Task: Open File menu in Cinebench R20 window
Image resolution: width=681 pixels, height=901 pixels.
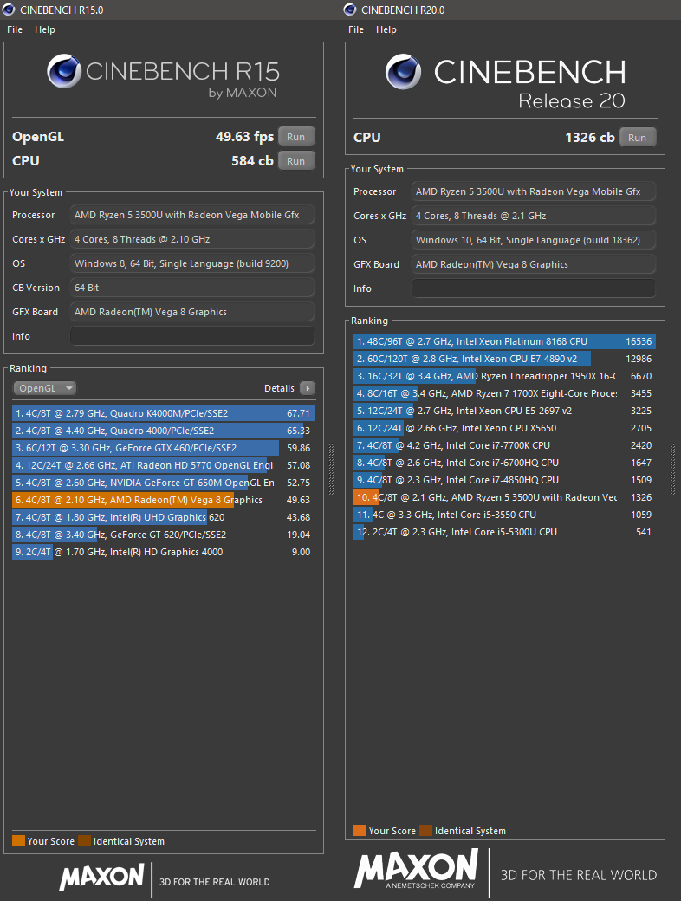Action: [356, 29]
